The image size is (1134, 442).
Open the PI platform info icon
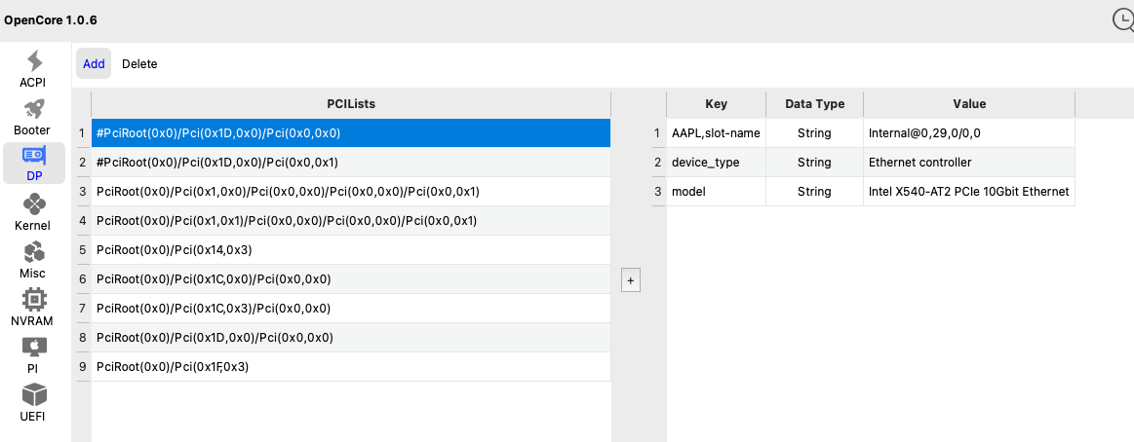33,347
